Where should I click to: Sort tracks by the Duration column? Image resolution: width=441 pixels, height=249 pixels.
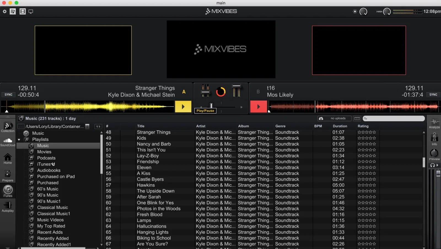(340, 126)
